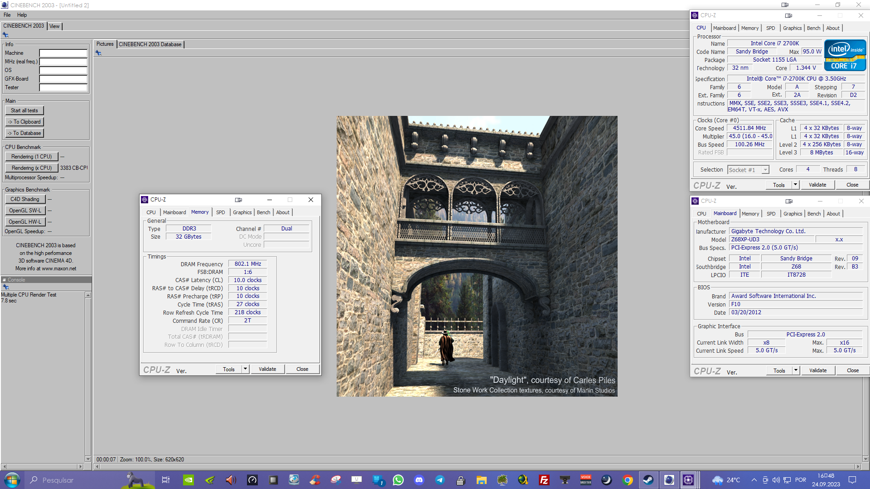Open FileZilla from the taskbar
The height and width of the screenshot is (489, 870).
tap(544, 480)
